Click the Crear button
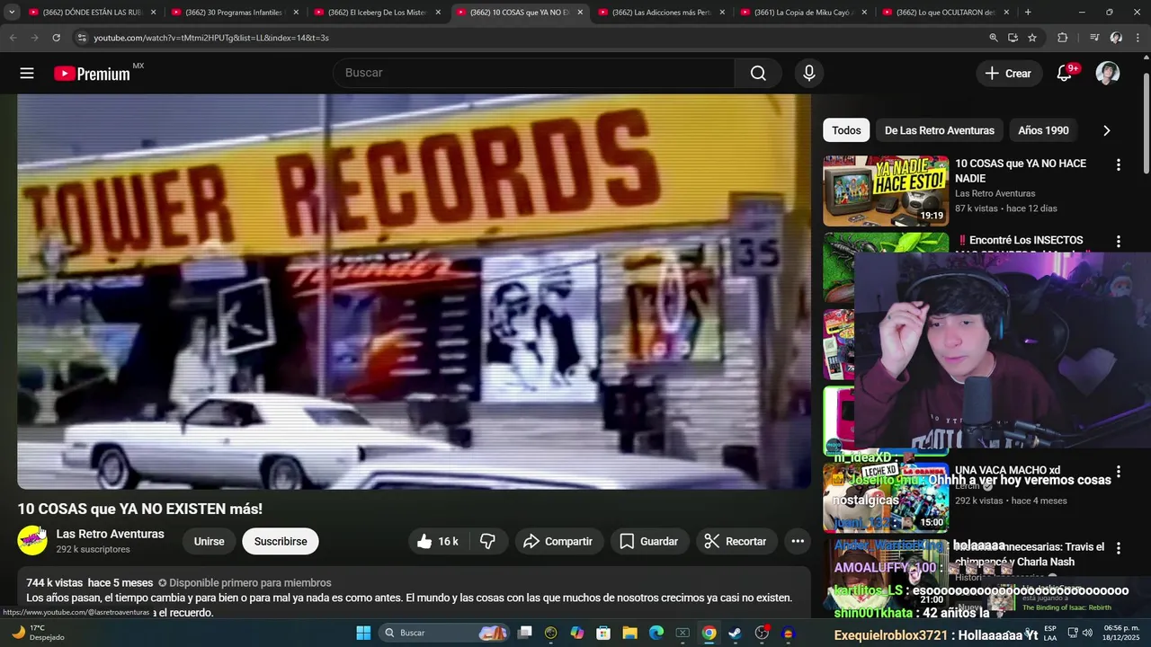 (1008, 74)
